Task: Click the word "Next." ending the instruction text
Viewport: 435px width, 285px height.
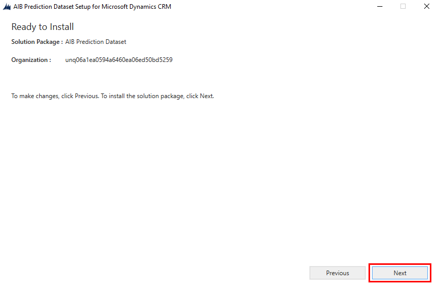Action: click(x=207, y=96)
